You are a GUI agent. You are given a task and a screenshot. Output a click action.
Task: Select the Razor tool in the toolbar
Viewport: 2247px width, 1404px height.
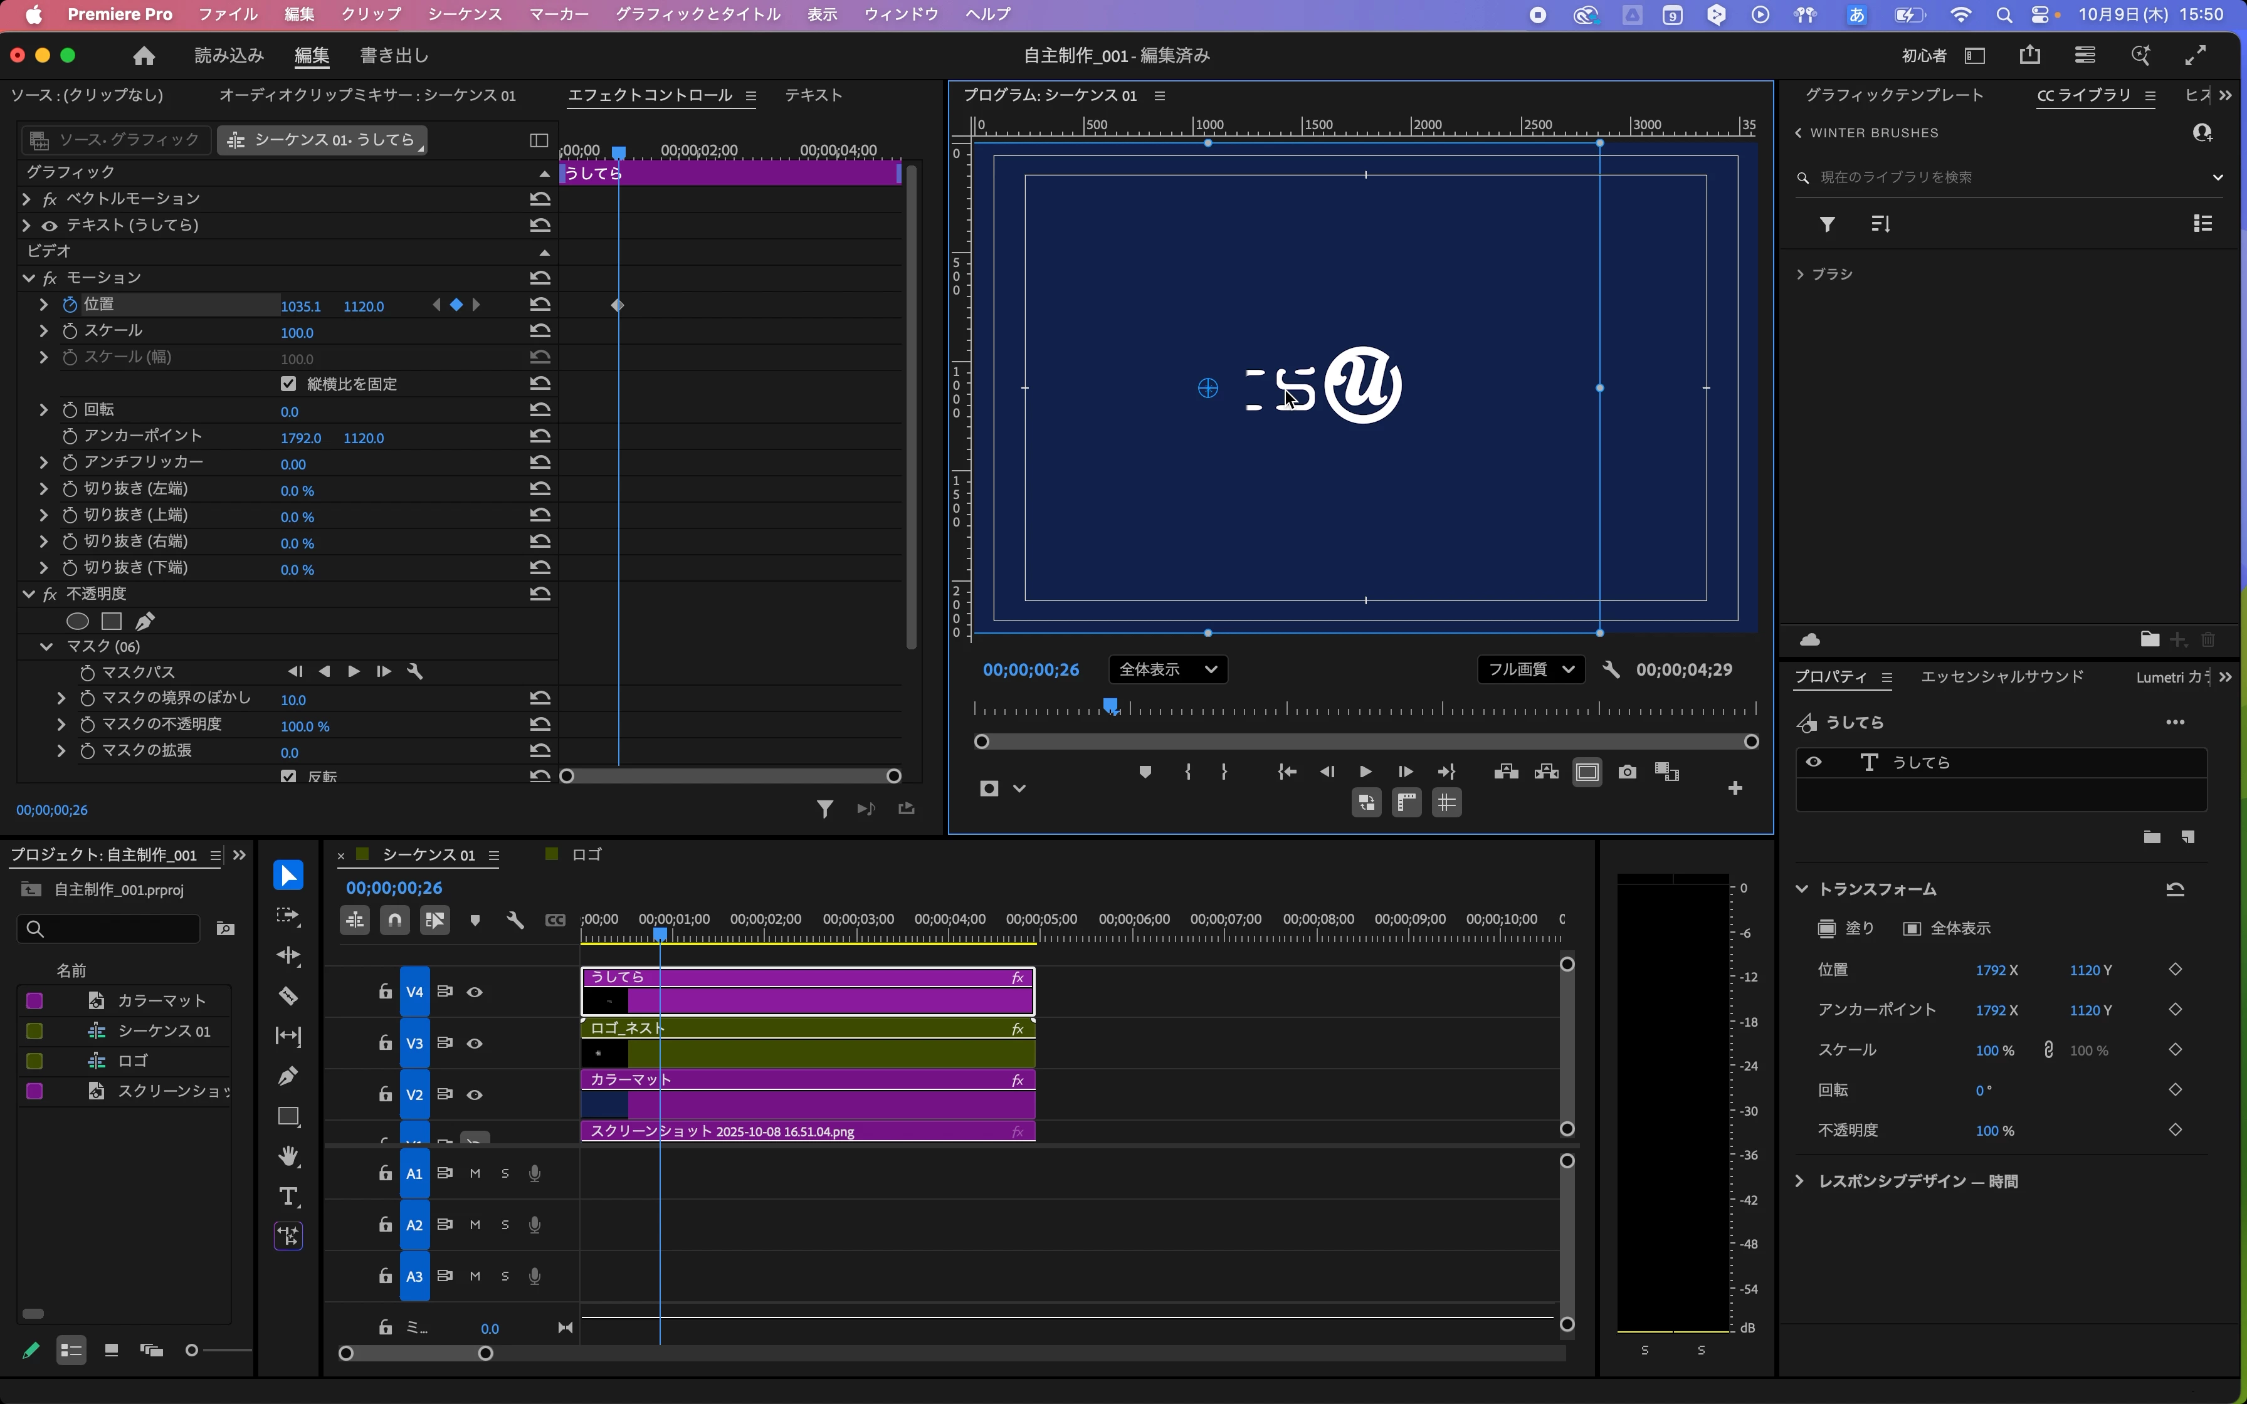[x=288, y=997]
